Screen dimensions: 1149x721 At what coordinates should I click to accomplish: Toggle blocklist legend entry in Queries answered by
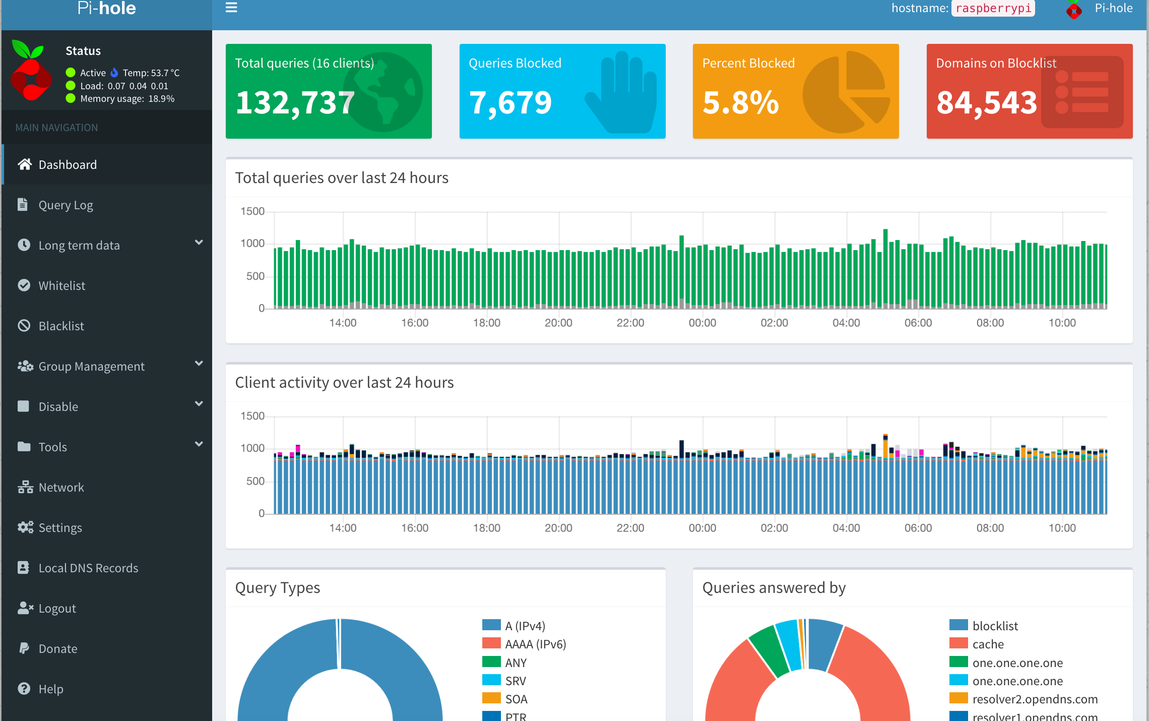[984, 626]
